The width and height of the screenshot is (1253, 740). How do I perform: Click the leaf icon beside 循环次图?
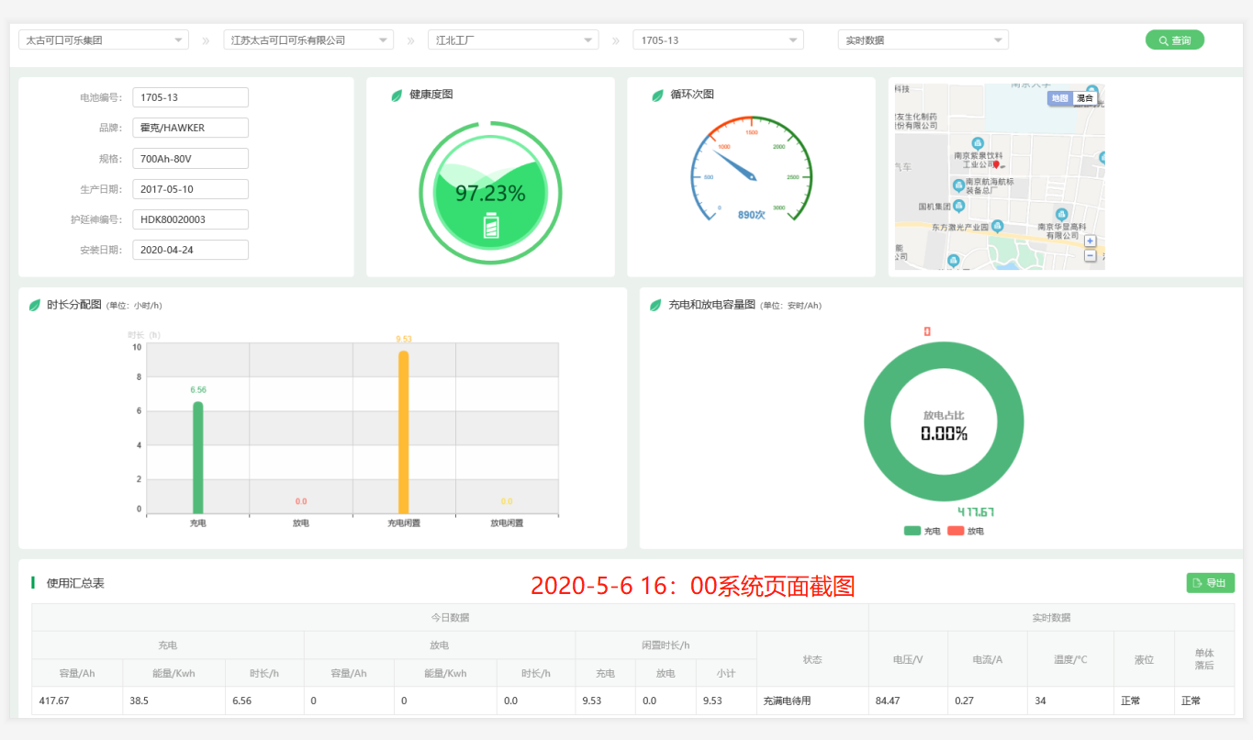click(x=657, y=95)
